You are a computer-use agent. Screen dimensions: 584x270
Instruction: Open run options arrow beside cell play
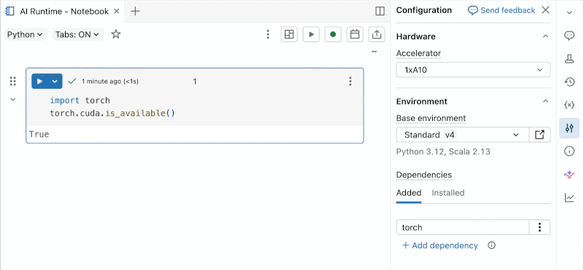(55, 82)
